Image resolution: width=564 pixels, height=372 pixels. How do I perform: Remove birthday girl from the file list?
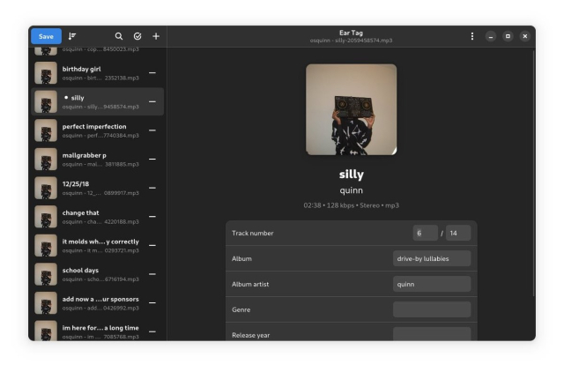[x=152, y=72]
